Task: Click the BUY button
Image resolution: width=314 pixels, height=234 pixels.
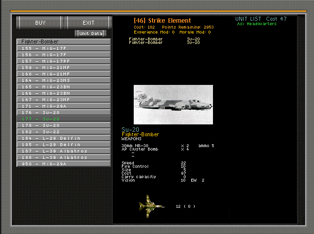Action: tap(40, 23)
